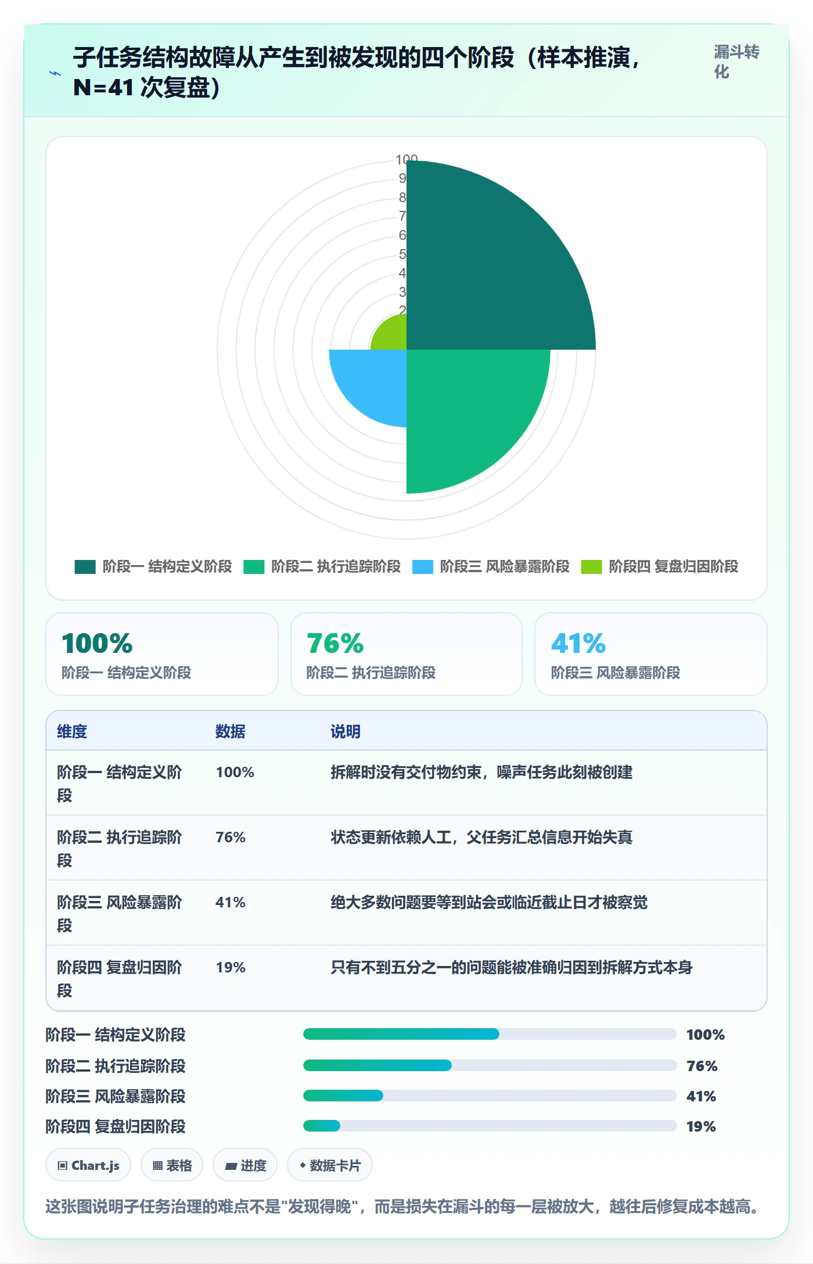Click the 阶段二 执行追踪阶段 progress bar
Screen dimensions: 813x1264
490,1065
